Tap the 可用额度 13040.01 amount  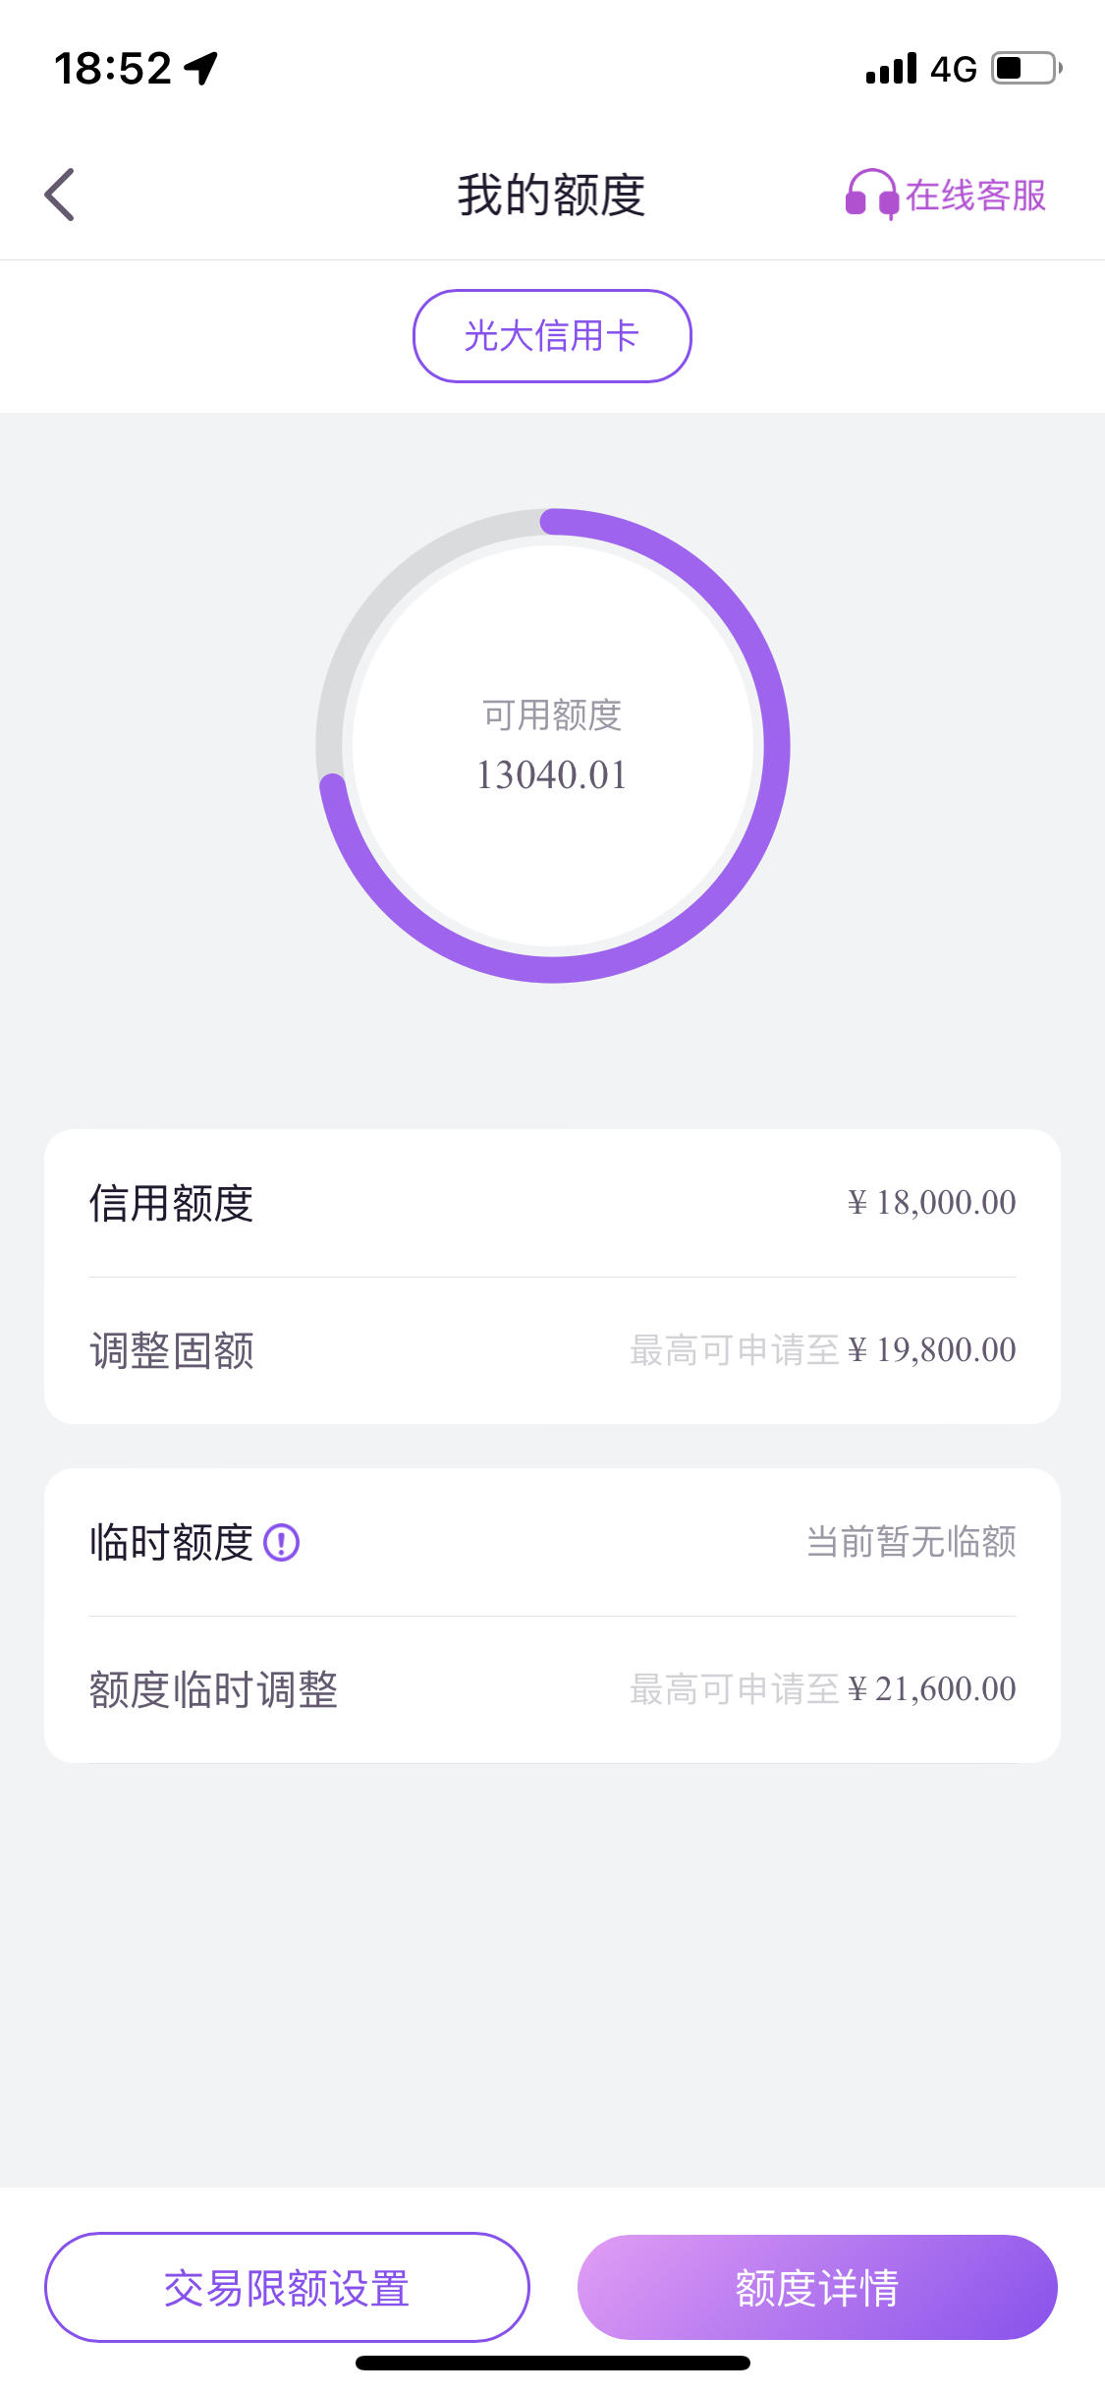[552, 775]
